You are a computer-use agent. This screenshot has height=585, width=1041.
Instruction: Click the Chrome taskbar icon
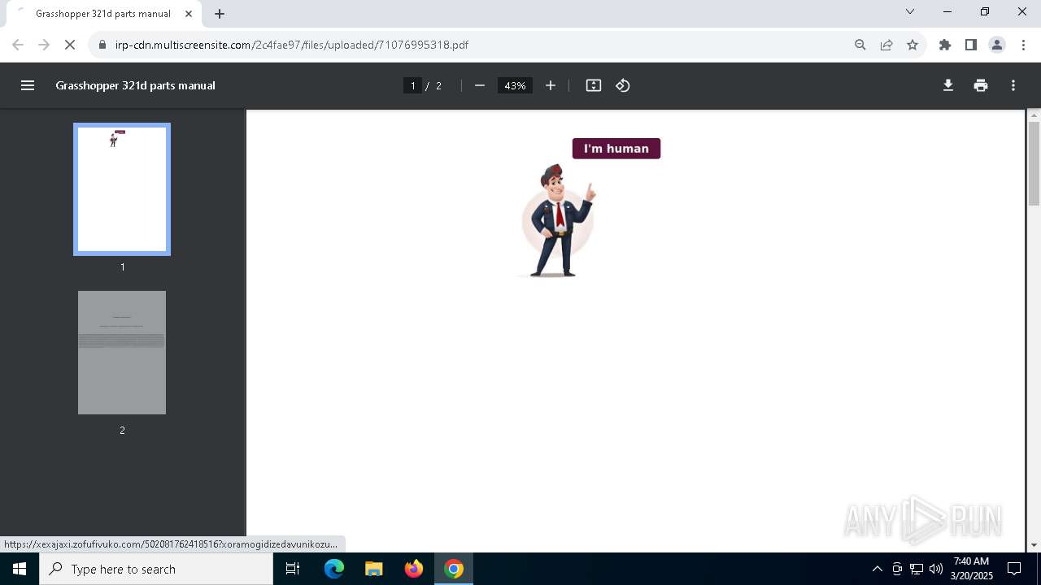pos(454,569)
